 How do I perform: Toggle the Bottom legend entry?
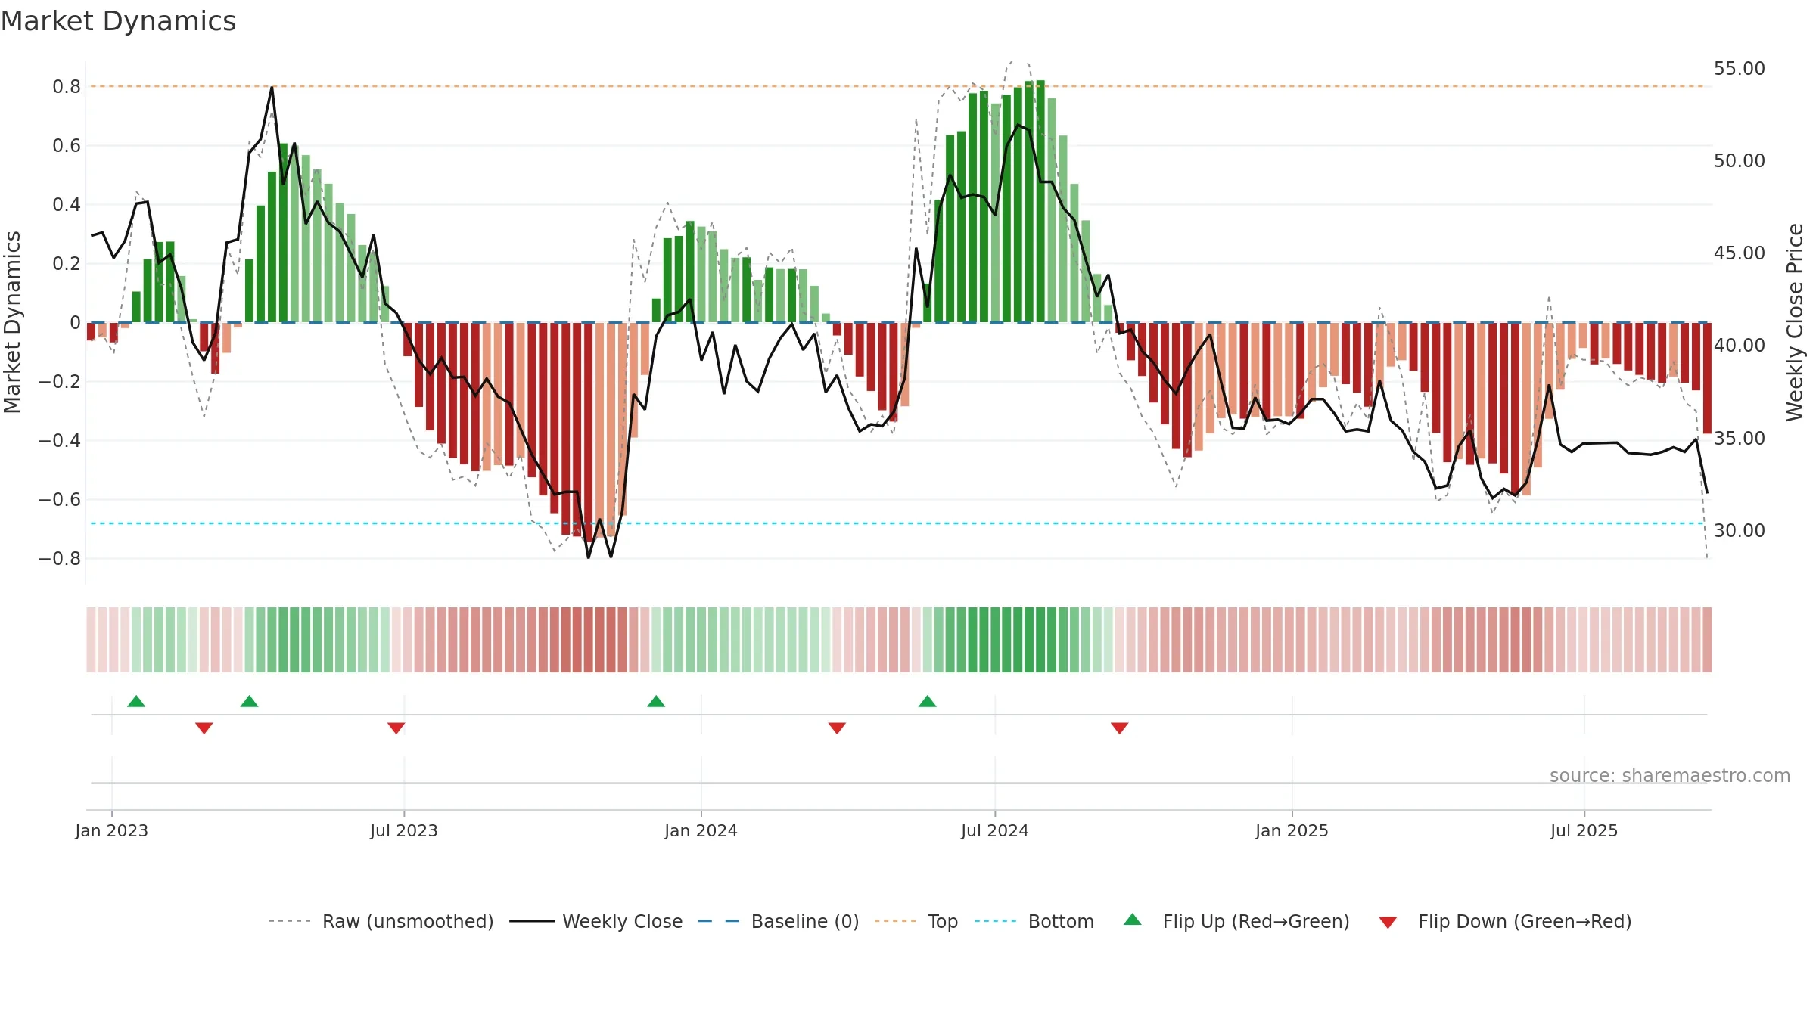click(x=1034, y=921)
